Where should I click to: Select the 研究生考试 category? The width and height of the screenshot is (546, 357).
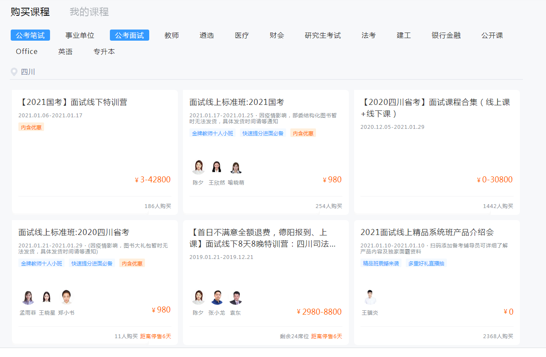click(322, 36)
